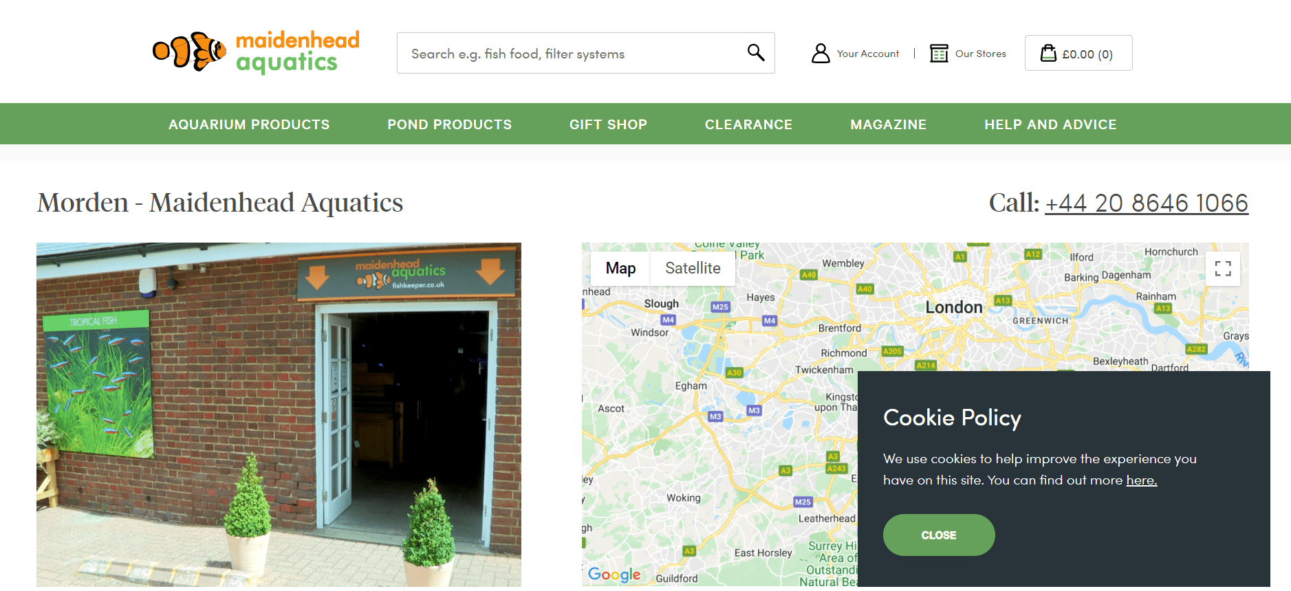Click the Google logo on map

click(x=614, y=575)
